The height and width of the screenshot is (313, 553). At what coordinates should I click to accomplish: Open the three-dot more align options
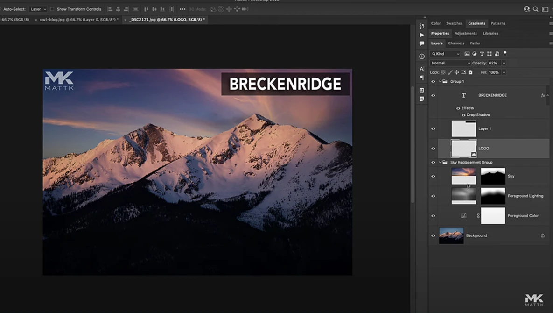tap(182, 9)
